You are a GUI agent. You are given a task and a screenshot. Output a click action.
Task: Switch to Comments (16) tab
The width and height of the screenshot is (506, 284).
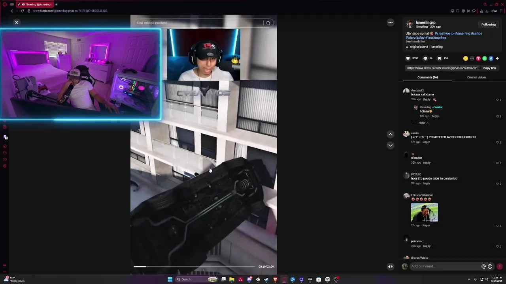click(x=428, y=77)
